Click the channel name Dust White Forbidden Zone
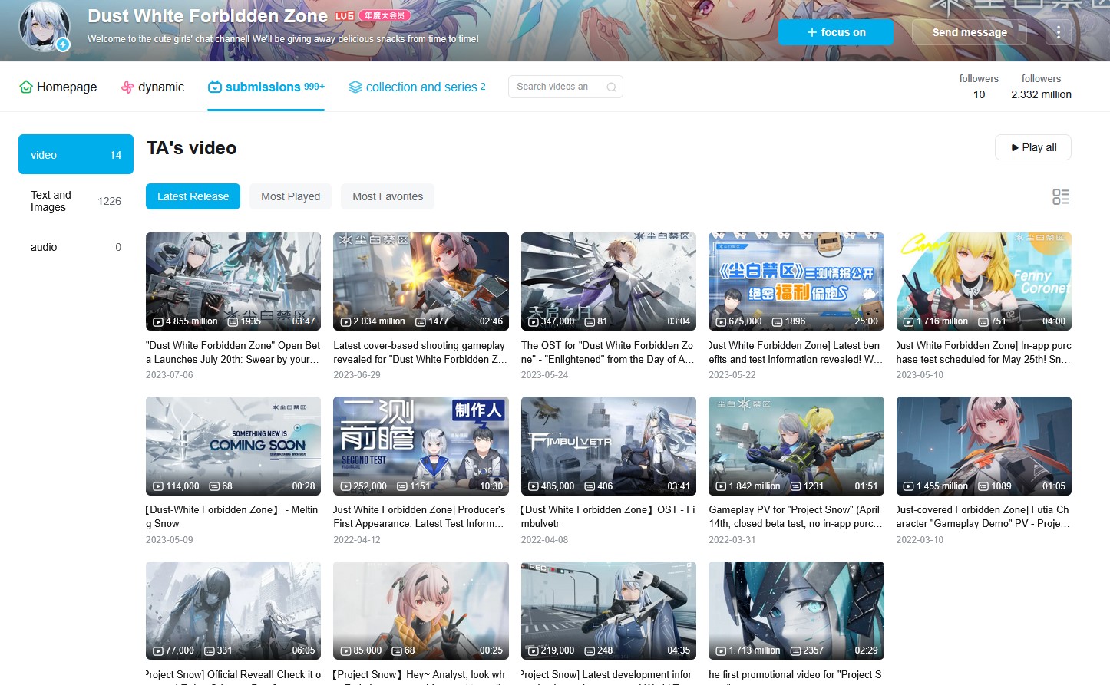1110x685 pixels. pos(208,16)
